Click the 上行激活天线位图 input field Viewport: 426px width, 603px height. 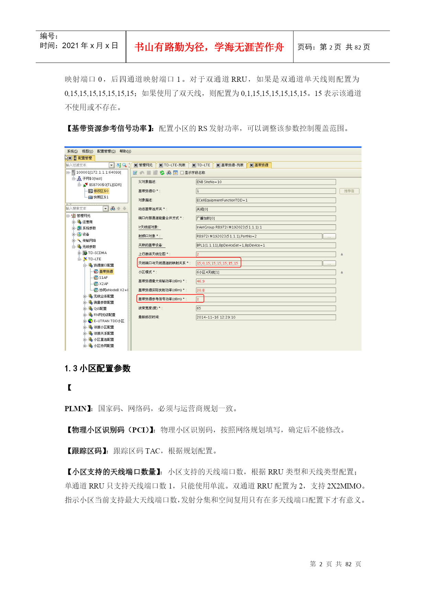266,254
